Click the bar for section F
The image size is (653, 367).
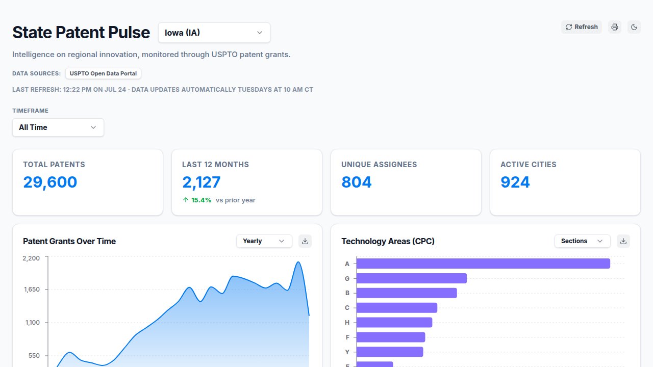pos(391,337)
